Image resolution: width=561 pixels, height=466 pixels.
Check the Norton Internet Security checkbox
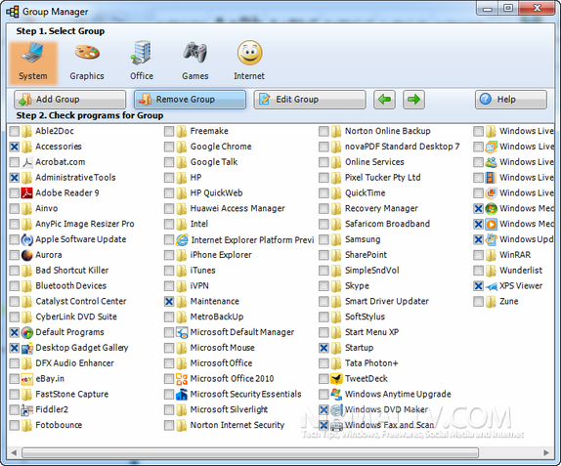click(169, 425)
